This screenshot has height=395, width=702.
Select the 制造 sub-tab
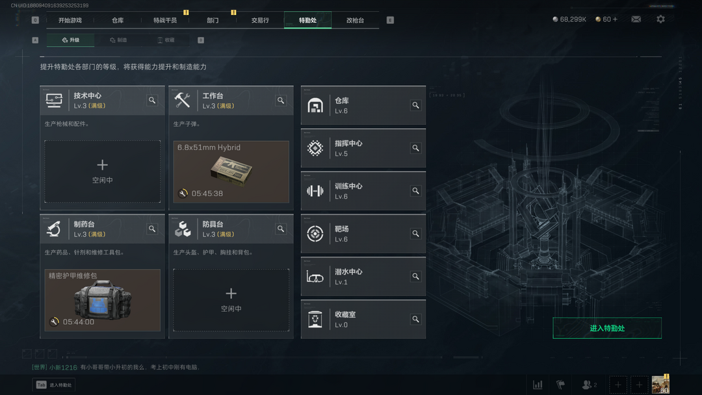point(119,40)
